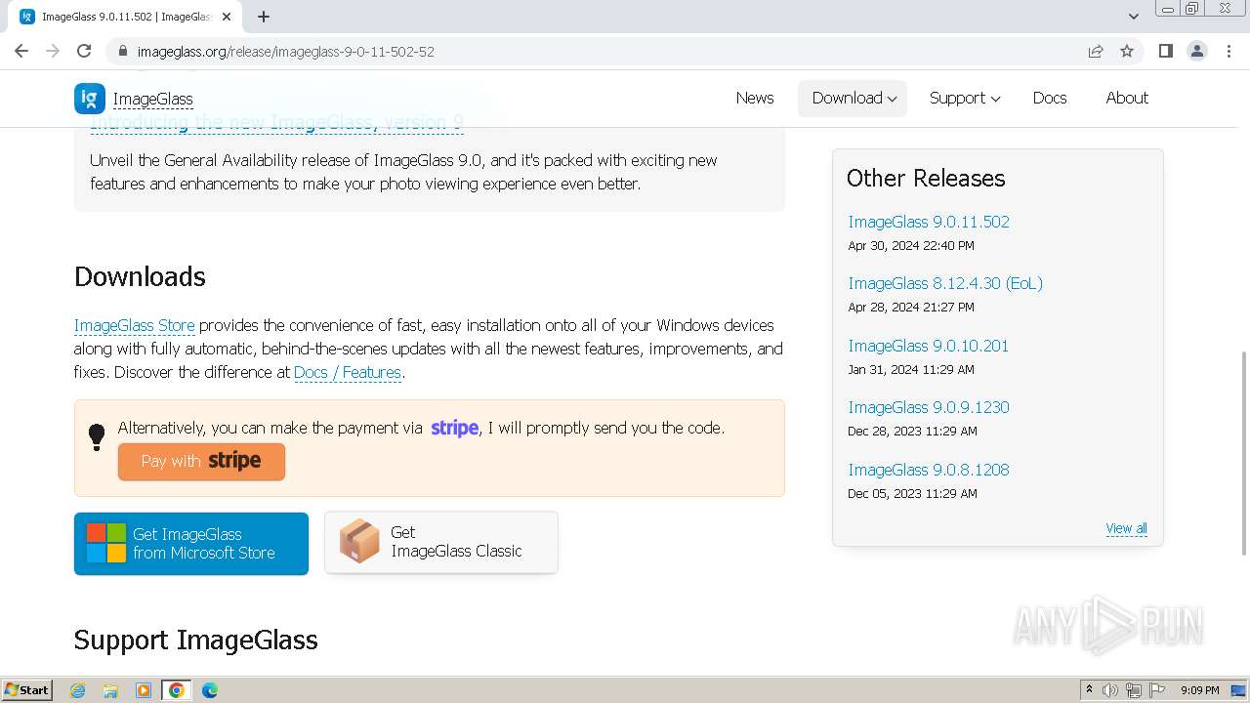Click the Microsoft Store colored squares logo
The image size is (1250, 703).
(x=105, y=543)
